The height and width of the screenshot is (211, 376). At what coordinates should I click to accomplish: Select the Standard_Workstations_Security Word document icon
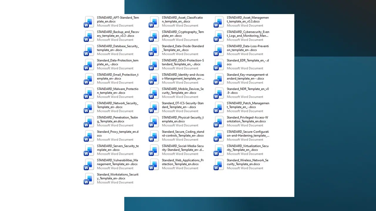point(89,178)
